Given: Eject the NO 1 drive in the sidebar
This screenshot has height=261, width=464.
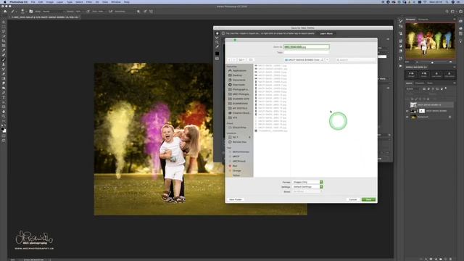Looking at the screenshot, I should coord(249,137).
